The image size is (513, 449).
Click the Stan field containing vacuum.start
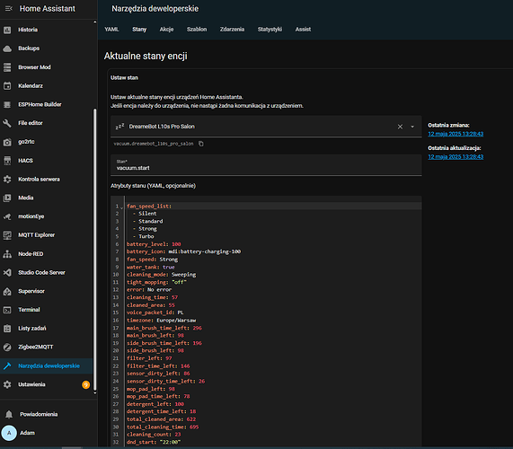pos(266,165)
